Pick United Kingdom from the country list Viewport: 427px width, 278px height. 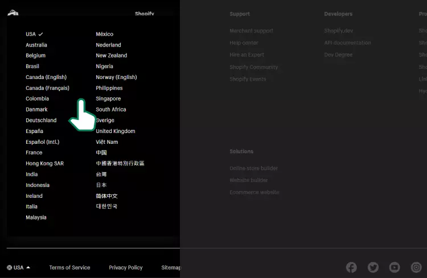pyautogui.click(x=116, y=131)
